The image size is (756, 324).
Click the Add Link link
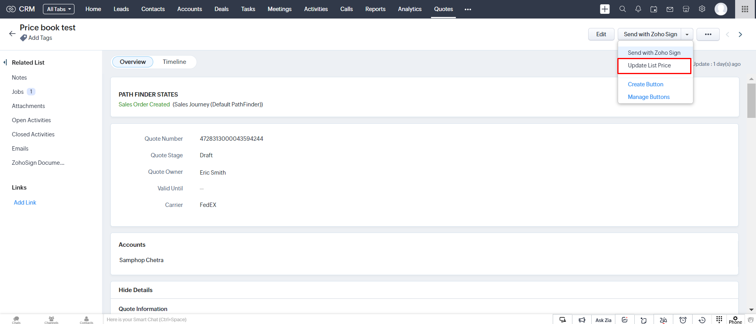tap(25, 203)
